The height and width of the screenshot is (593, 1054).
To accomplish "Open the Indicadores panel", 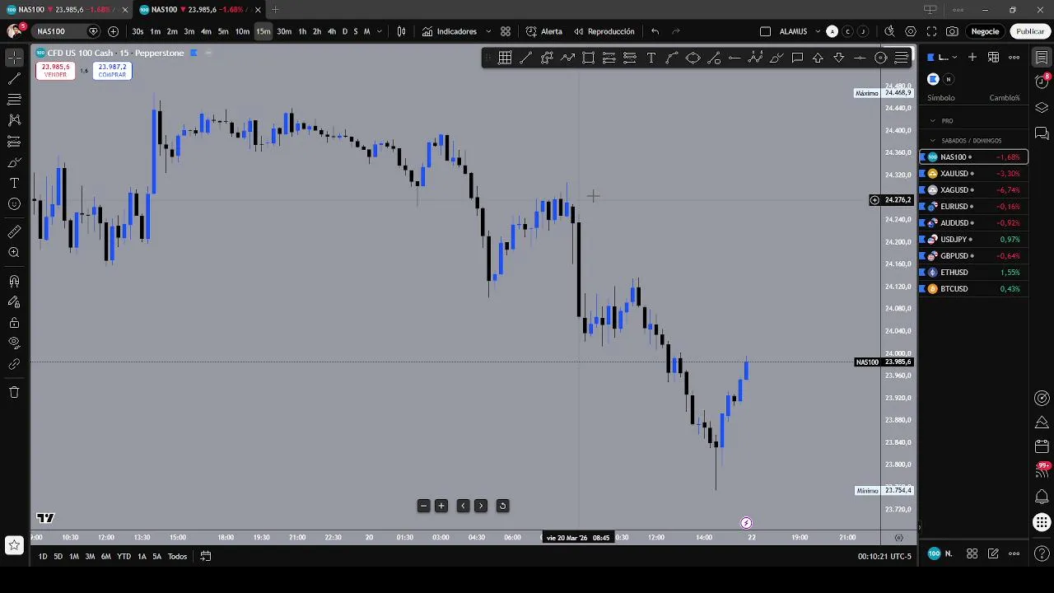I will point(450,31).
